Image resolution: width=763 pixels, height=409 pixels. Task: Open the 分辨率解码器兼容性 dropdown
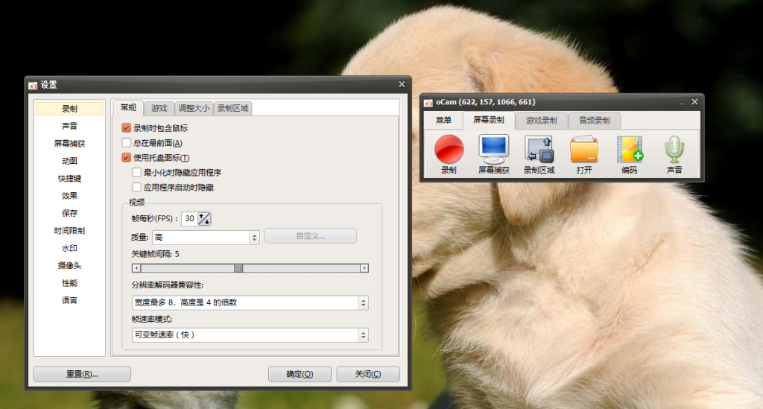(x=363, y=302)
